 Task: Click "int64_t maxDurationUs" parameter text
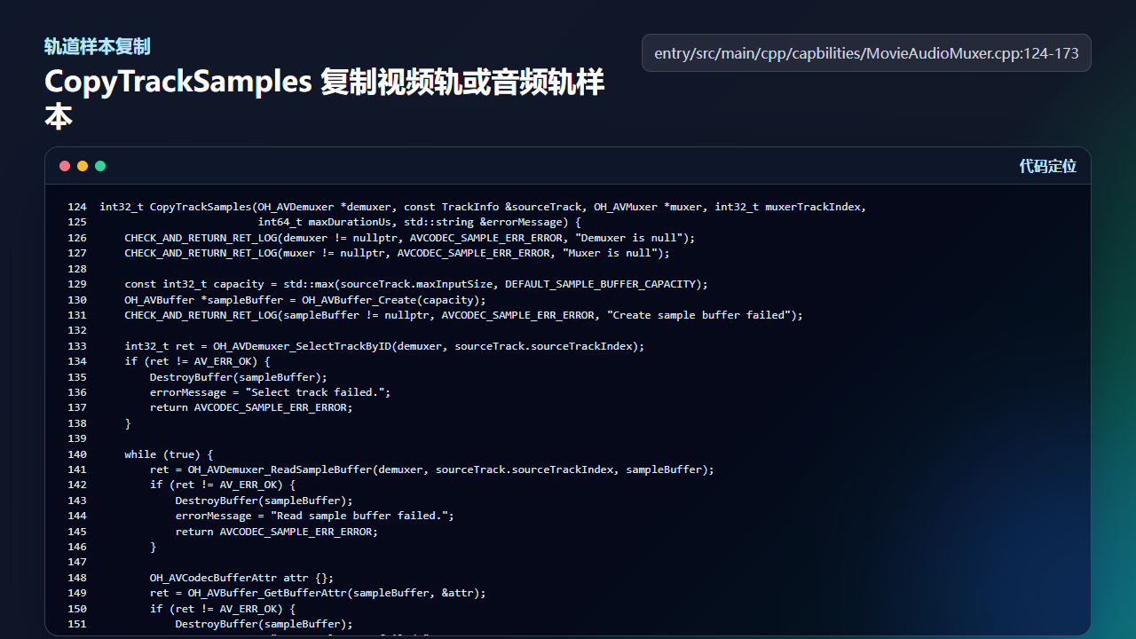pos(324,222)
